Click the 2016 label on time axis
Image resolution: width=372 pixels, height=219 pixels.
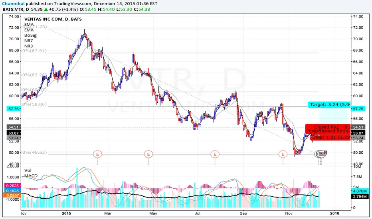click(335, 213)
